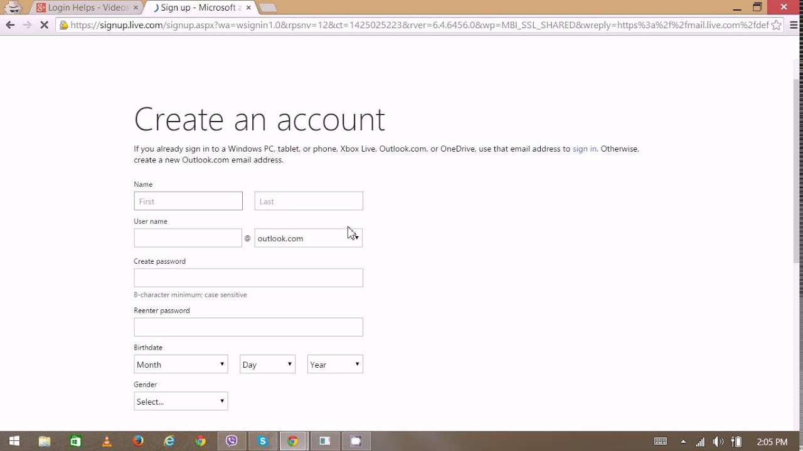Switch to the taskbar app next to Chrome

324,442
